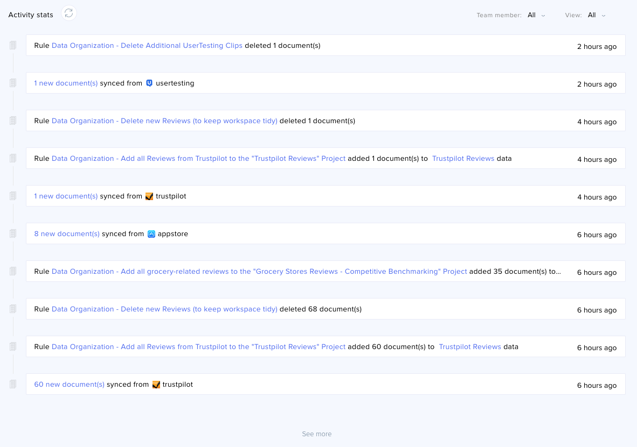Click the appstore logo icon

point(151,234)
